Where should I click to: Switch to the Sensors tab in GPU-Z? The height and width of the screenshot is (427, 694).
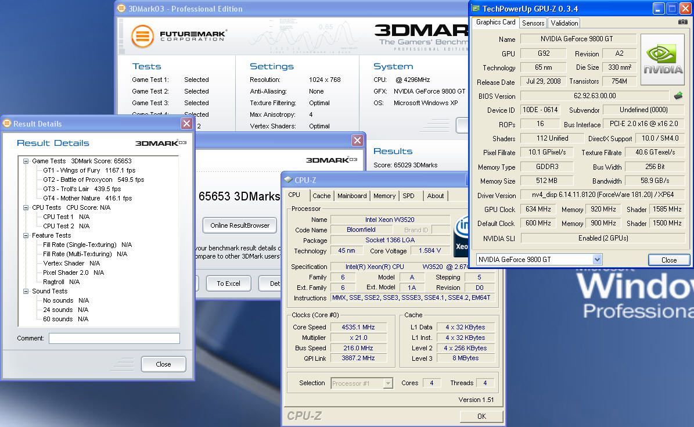coord(533,23)
